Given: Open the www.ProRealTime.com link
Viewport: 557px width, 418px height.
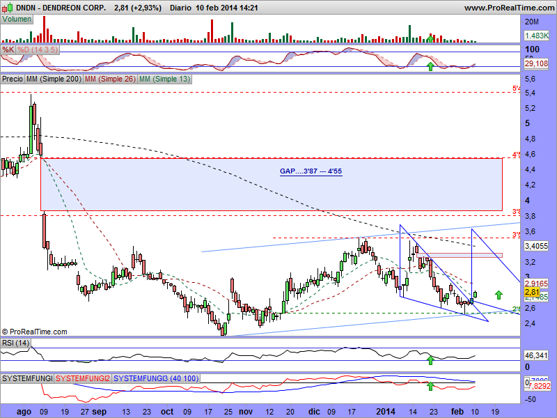Looking at the screenshot, I should 510,8.
